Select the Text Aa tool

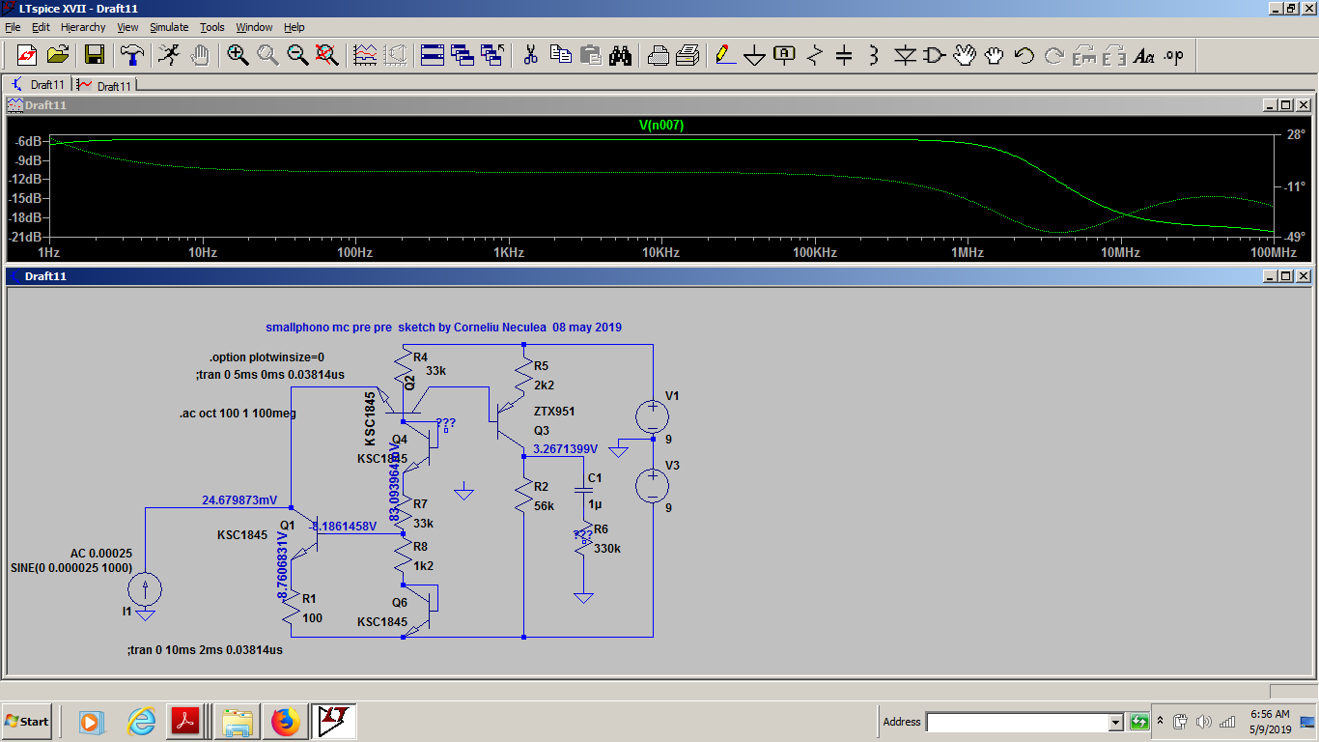[x=1144, y=55]
